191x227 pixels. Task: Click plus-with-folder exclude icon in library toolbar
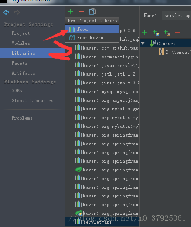[167, 33]
